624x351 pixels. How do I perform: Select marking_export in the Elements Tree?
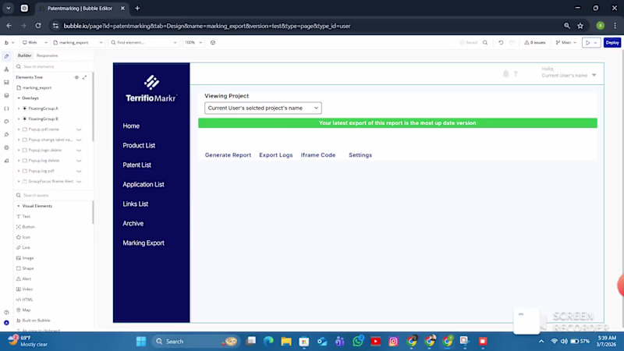37,87
